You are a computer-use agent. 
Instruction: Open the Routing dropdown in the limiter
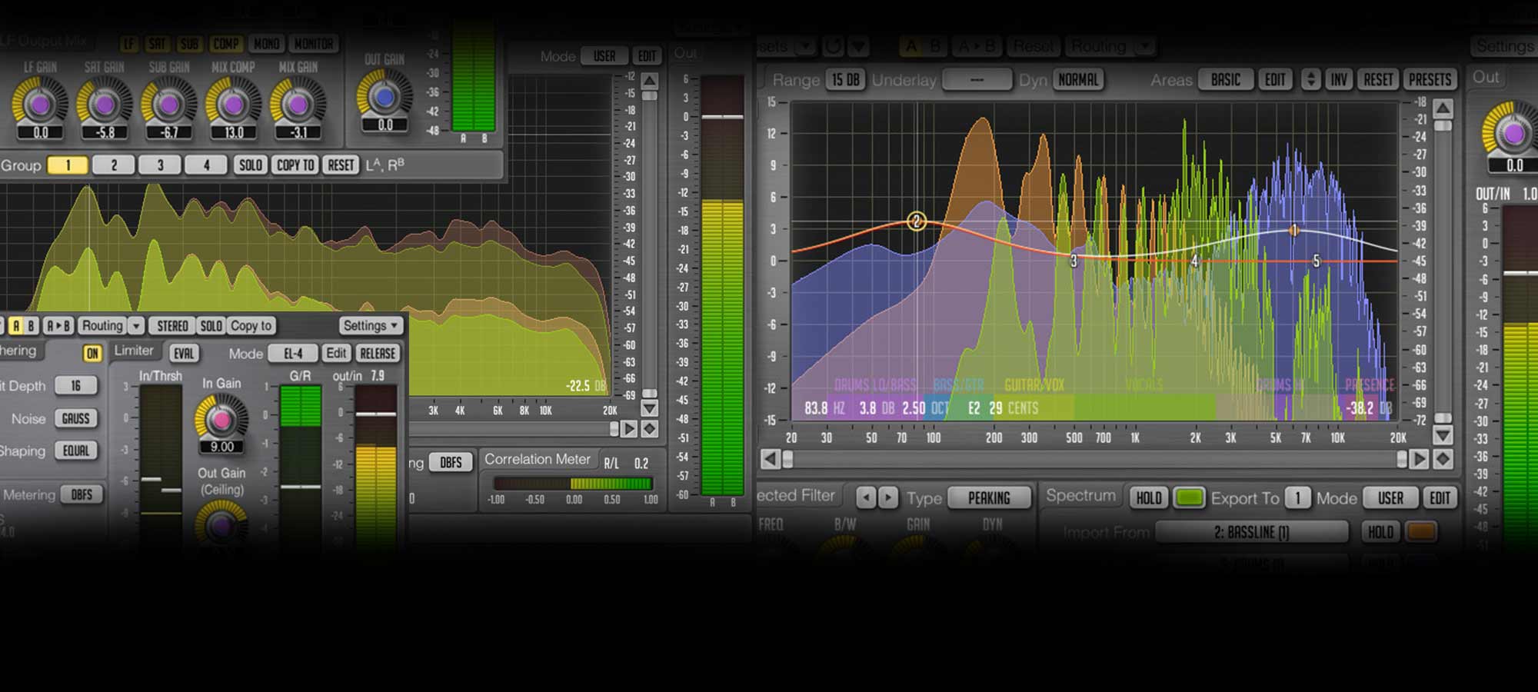(110, 325)
